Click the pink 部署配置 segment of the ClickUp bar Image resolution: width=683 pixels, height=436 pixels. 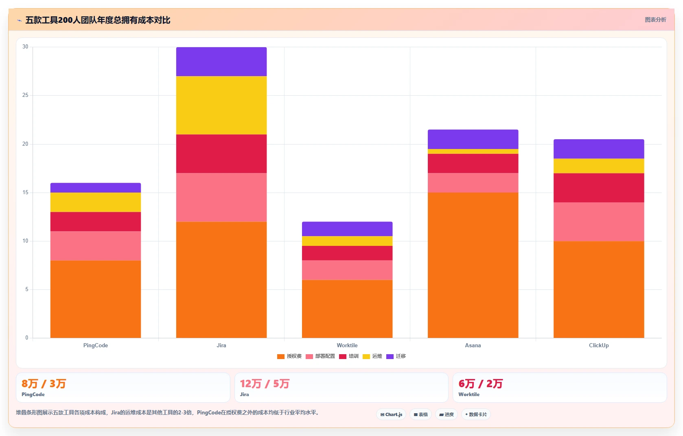(599, 222)
